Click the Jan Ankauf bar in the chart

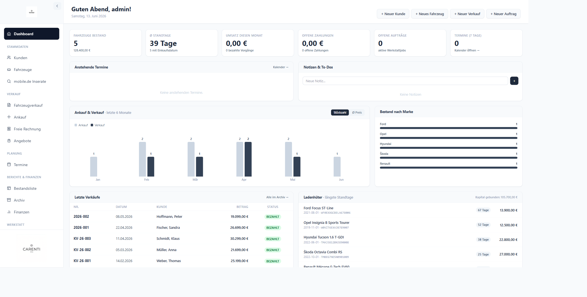[94, 166]
